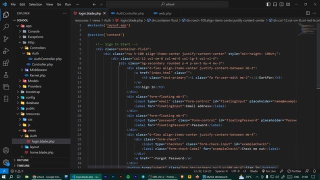Open Run and Debug view
The image size is (320, 180).
point(6,51)
